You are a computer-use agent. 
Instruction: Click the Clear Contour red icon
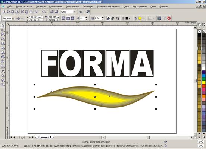[x=169, y=18]
